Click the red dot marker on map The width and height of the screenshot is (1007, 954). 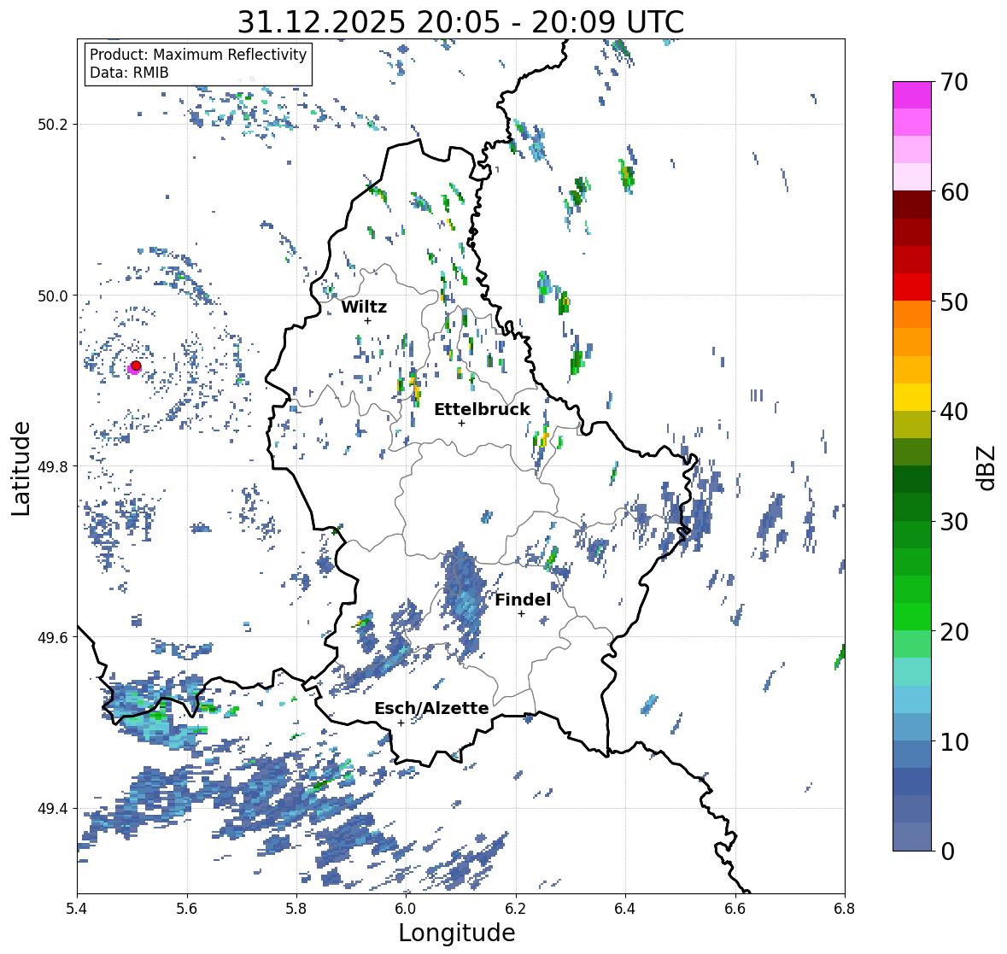[136, 366]
